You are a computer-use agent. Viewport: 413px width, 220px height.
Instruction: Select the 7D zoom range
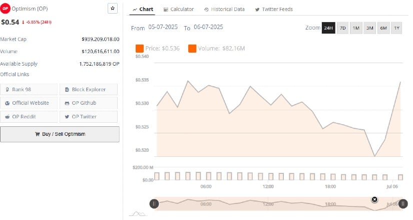pos(343,28)
